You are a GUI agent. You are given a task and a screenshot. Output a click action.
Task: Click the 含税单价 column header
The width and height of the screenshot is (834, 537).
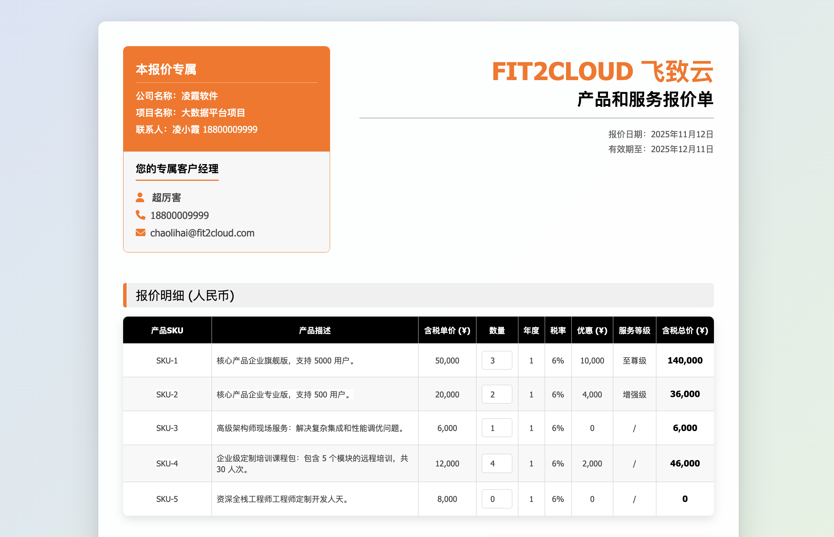447,330
